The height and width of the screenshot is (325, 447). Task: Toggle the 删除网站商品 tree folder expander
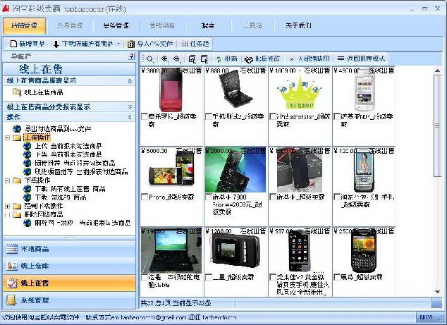(x=8, y=215)
